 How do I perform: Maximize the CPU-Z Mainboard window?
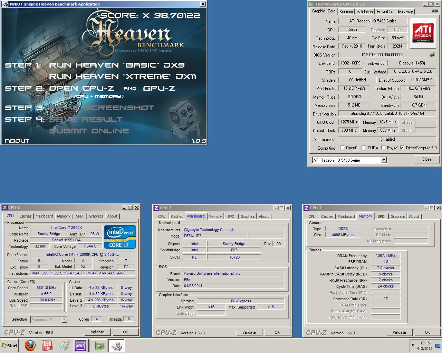coord(281,208)
